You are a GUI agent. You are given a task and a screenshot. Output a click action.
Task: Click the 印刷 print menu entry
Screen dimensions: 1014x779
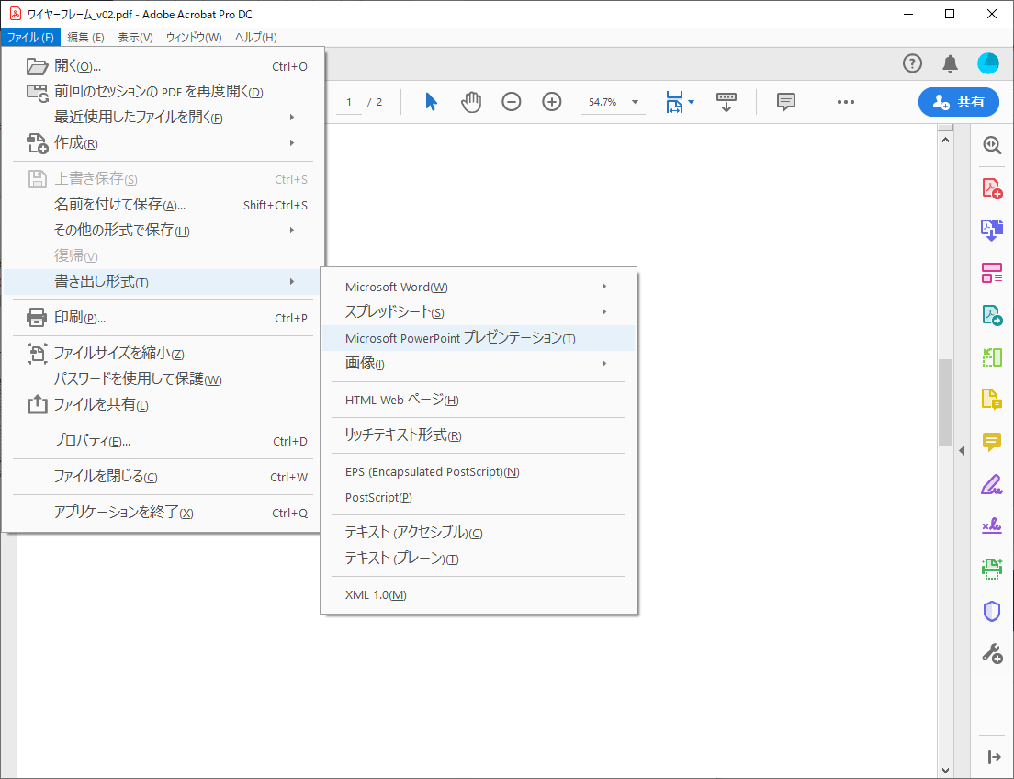79,318
